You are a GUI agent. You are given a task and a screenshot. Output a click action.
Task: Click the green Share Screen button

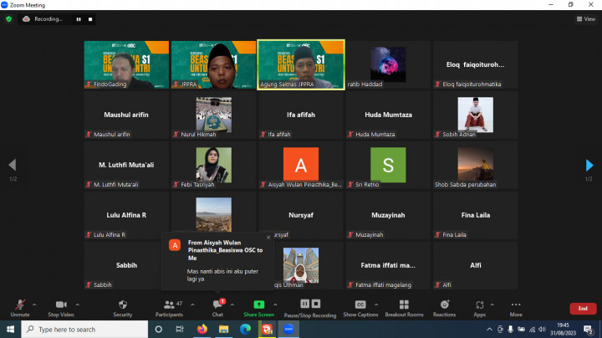(x=258, y=307)
